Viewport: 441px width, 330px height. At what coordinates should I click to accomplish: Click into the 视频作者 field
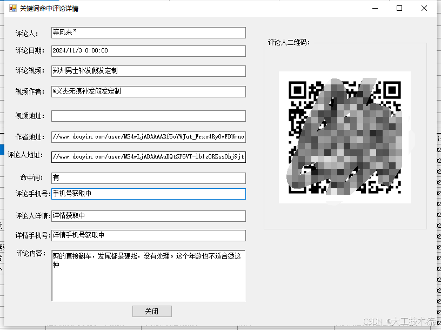coord(149,91)
